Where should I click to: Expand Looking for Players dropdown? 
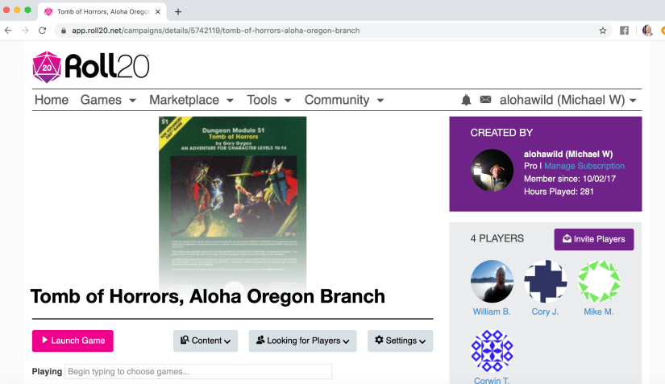pos(302,341)
